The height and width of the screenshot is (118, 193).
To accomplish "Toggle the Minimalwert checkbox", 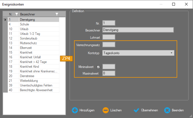I will [98, 67].
